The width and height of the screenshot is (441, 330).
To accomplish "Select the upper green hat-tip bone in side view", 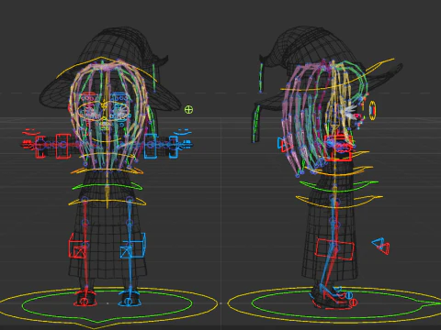I will pos(261,77).
